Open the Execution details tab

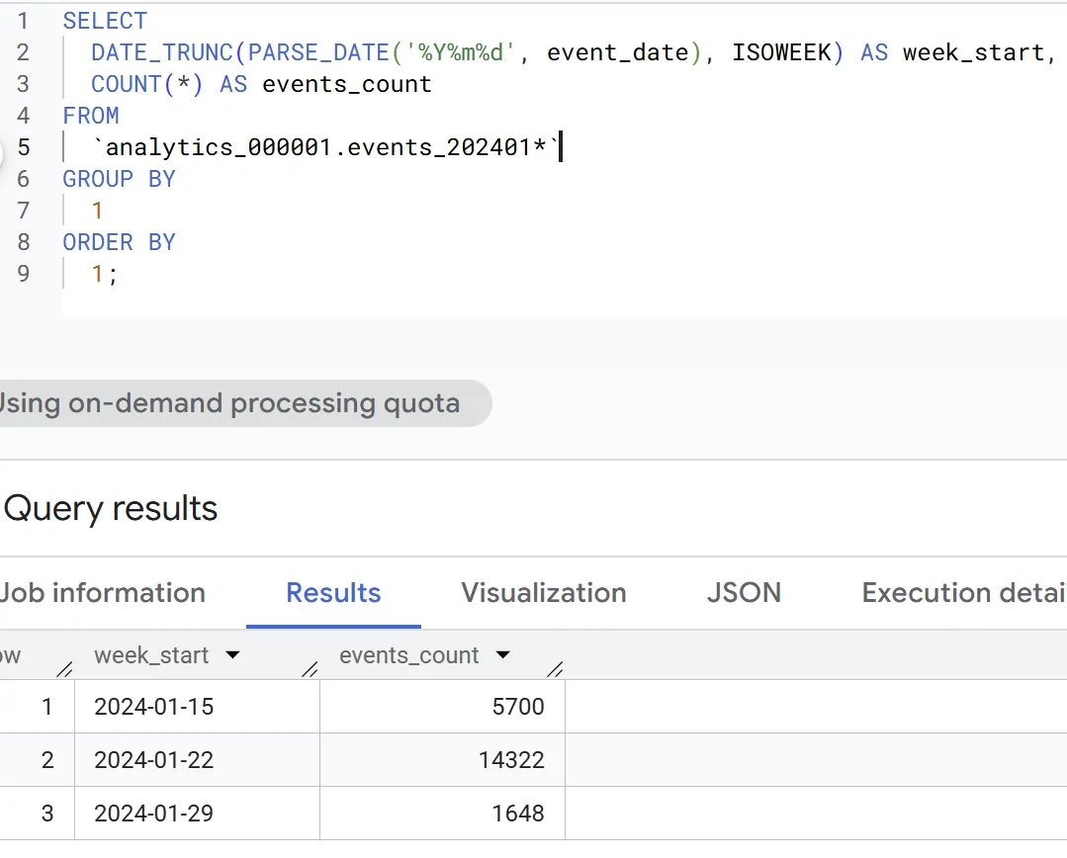point(964,593)
